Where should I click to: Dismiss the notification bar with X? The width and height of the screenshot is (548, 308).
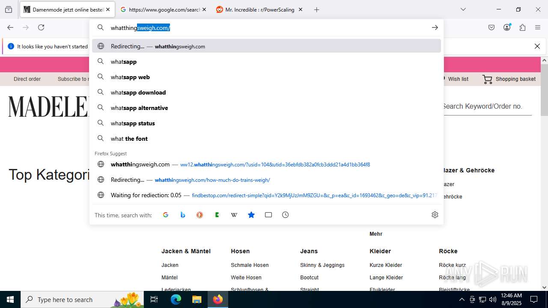point(537,46)
